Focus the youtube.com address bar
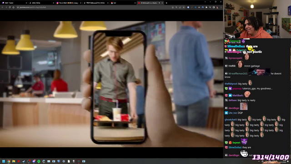291x164 pixels. pyautogui.click(x=93, y=7)
